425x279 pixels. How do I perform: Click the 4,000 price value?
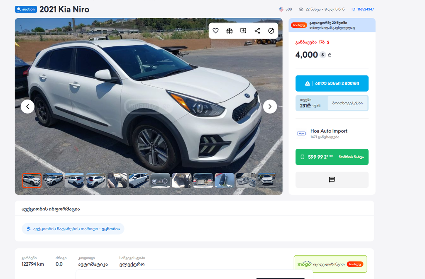click(x=307, y=55)
